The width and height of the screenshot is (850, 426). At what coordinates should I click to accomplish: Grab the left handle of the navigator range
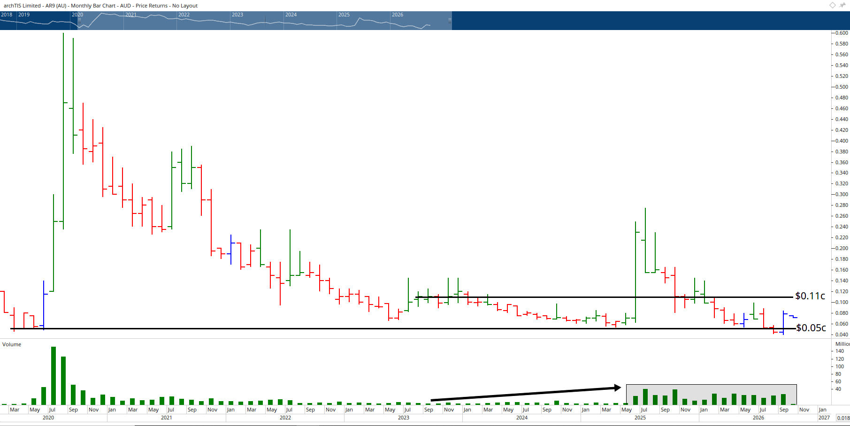coord(79,20)
